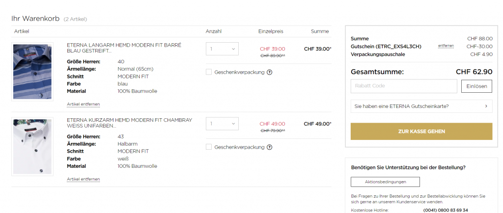Open the blue striped shirt thumbnail
Image resolution: width=503 pixels, height=213 pixels.
point(32,72)
